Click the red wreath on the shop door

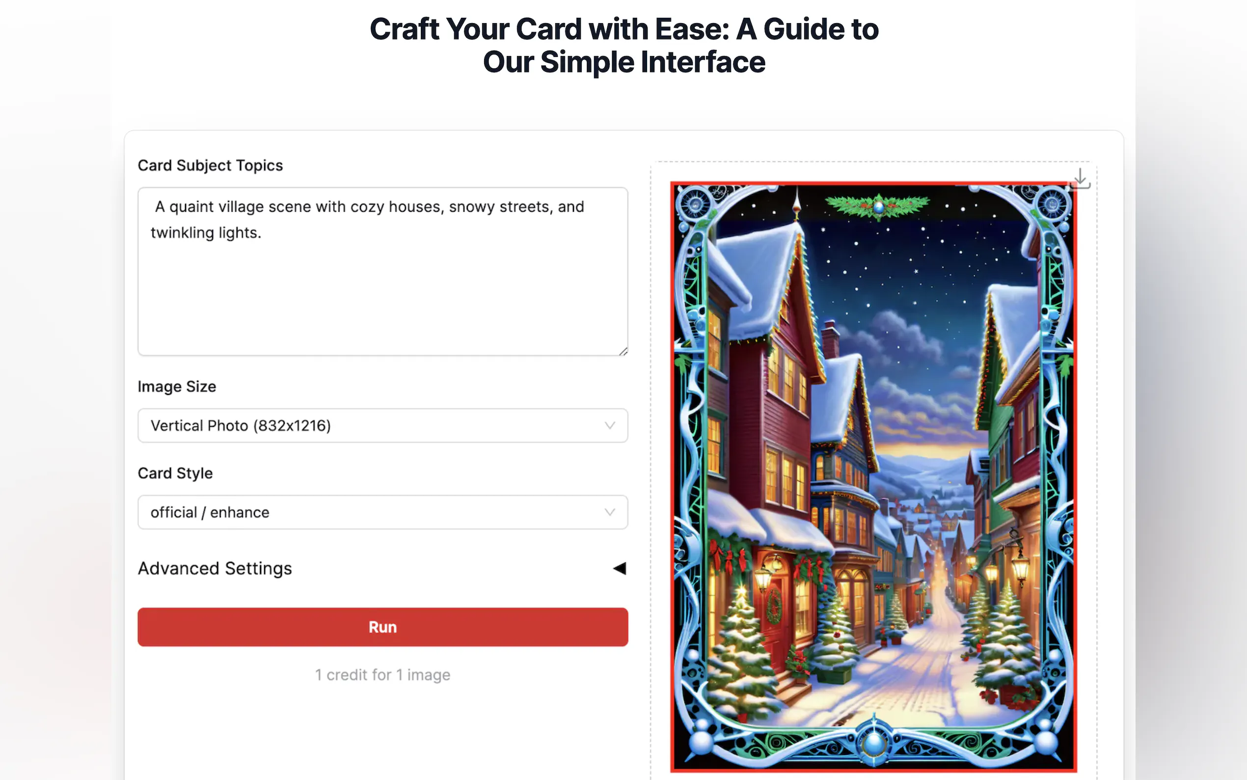click(x=773, y=606)
